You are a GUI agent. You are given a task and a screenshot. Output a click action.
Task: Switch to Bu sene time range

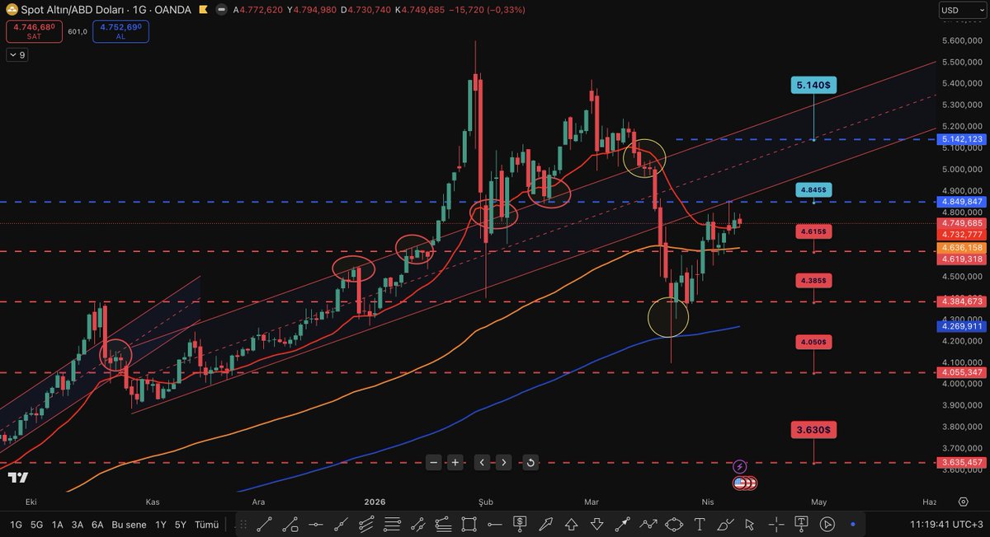coord(129,524)
